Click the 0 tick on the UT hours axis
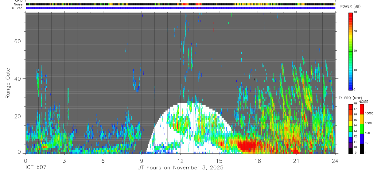 tap(25, 160)
